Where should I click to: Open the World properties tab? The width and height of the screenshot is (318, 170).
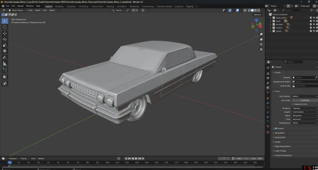tap(268, 92)
